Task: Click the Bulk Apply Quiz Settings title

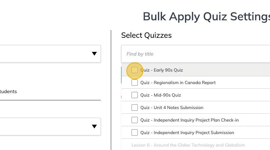Action: click(206, 17)
